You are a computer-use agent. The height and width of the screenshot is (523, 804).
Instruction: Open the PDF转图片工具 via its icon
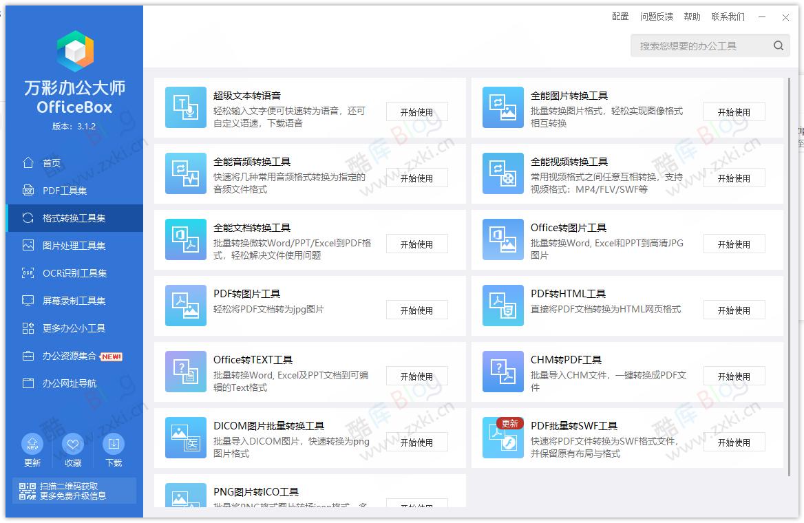coord(185,306)
